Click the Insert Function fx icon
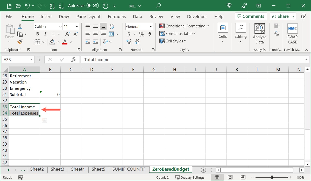The image size is (311, 181). coord(73,59)
